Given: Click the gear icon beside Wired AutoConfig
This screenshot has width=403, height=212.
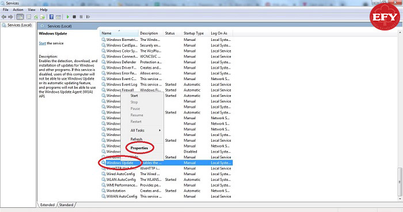Looking at the screenshot, I should (103, 174).
